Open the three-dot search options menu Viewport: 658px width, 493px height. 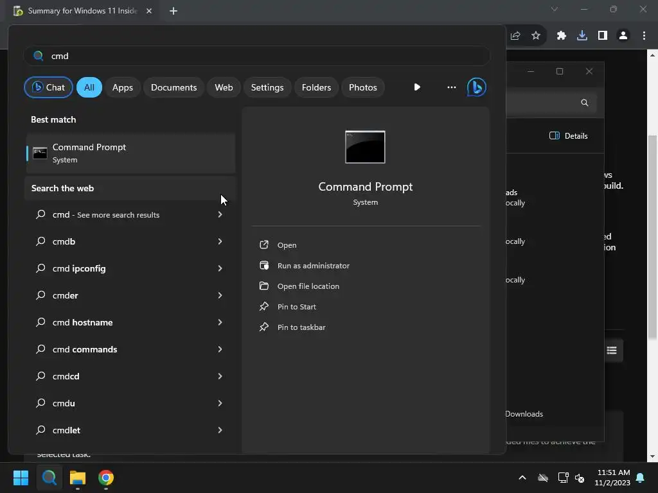452,87
